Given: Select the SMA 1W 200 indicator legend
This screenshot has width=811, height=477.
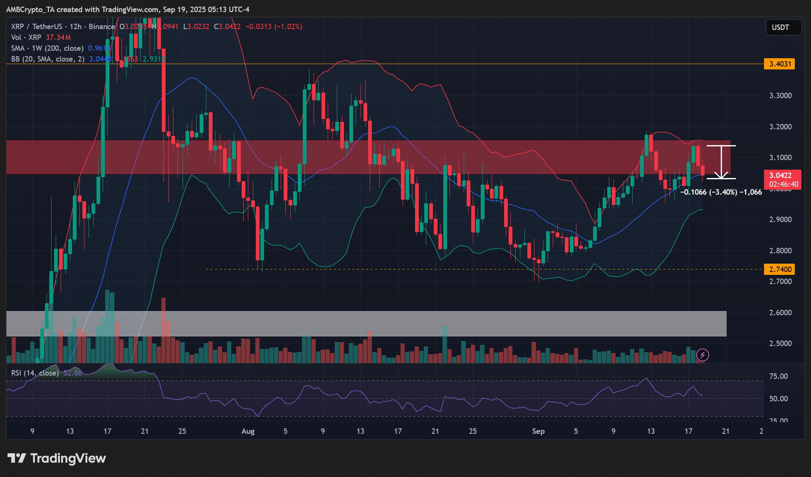Looking at the screenshot, I should (47, 48).
